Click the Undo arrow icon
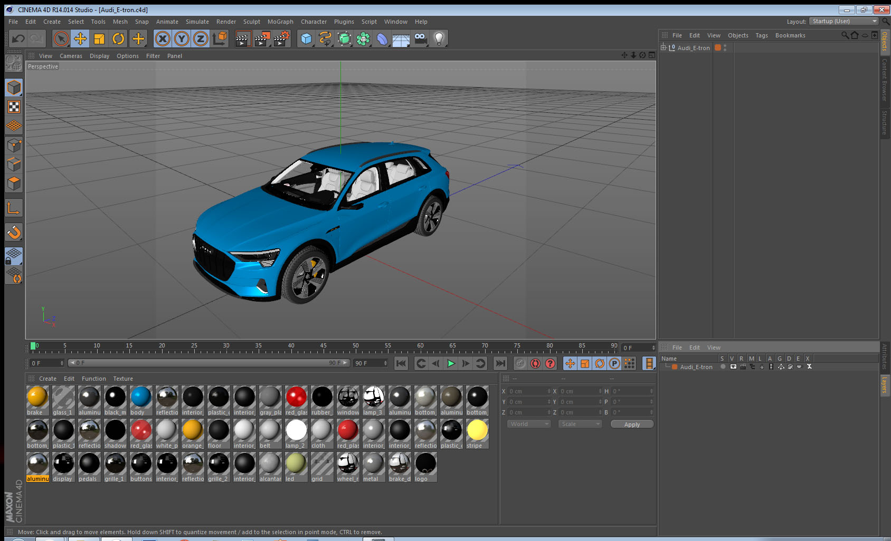 click(18, 38)
